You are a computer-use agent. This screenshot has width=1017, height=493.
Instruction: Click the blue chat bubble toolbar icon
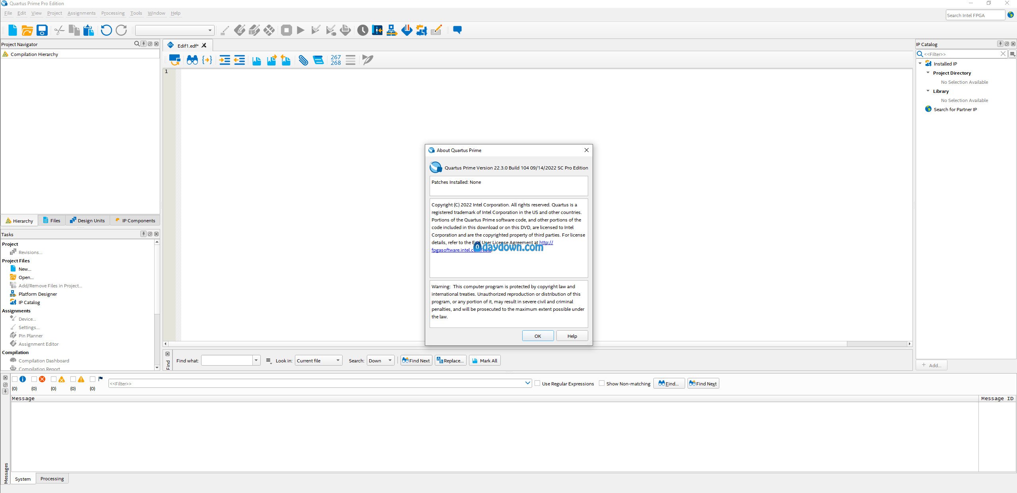pyautogui.click(x=457, y=30)
